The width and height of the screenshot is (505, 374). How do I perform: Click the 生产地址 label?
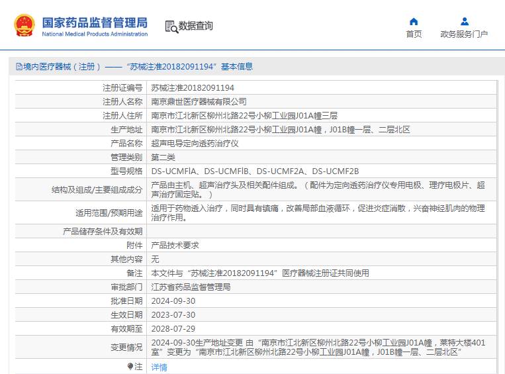126,130
